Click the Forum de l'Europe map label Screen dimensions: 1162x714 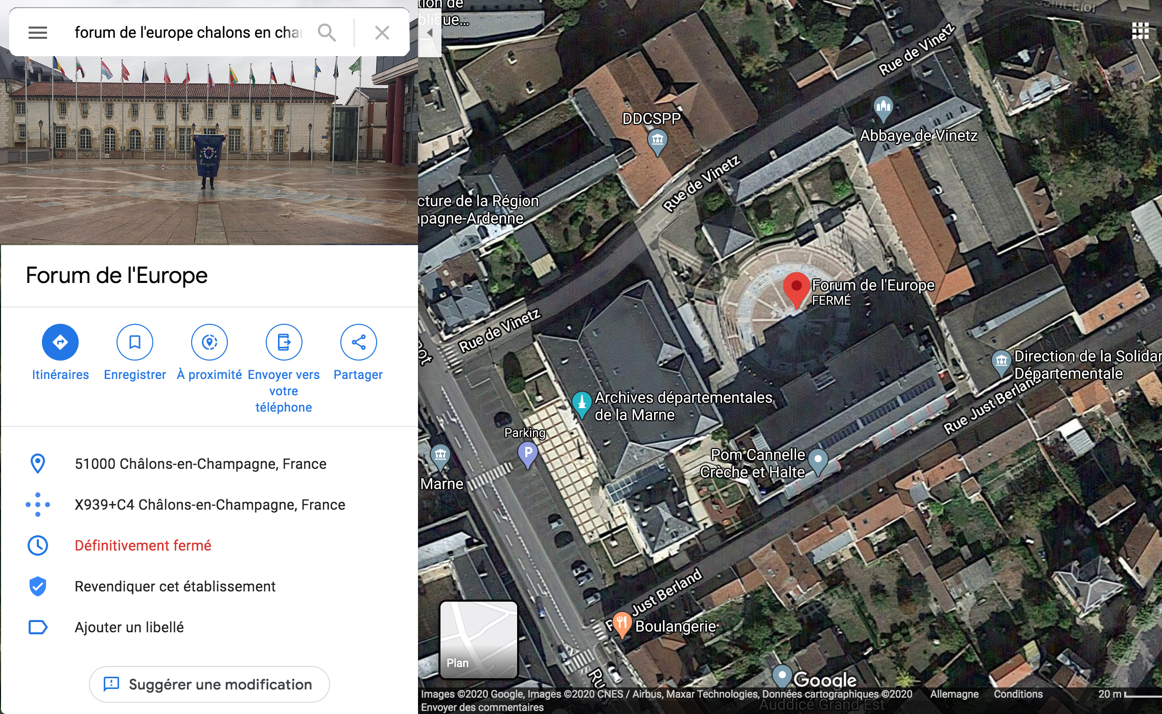coord(873,285)
